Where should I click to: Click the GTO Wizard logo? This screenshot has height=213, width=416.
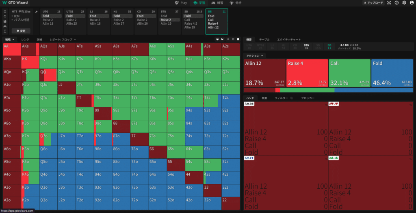[14, 3]
